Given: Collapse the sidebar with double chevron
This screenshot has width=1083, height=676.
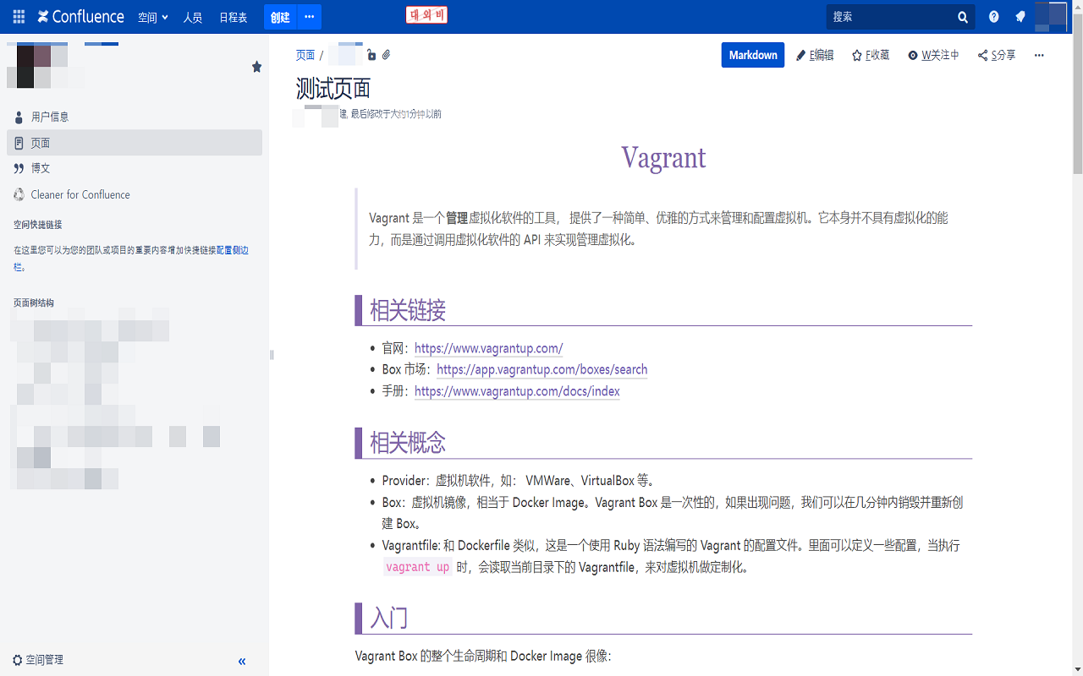Looking at the screenshot, I should point(242,662).
